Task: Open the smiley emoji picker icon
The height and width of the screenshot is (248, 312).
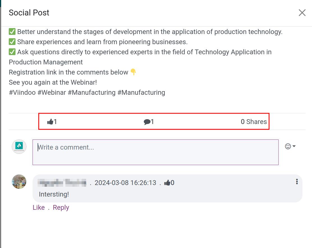Action: coord(288,146)
